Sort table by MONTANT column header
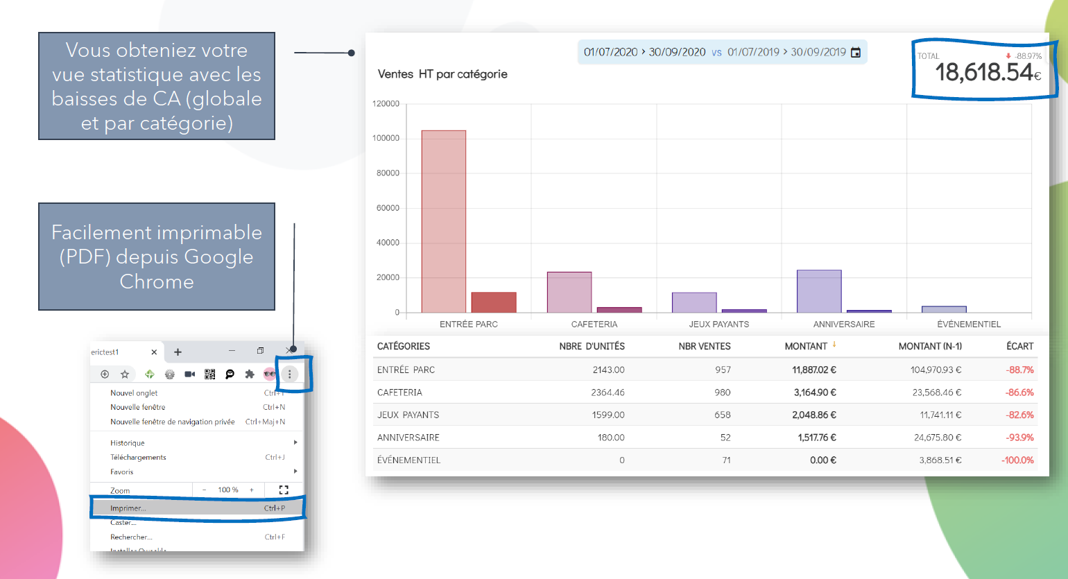Screen dimensions: 1068x579 tap(806, 346)
